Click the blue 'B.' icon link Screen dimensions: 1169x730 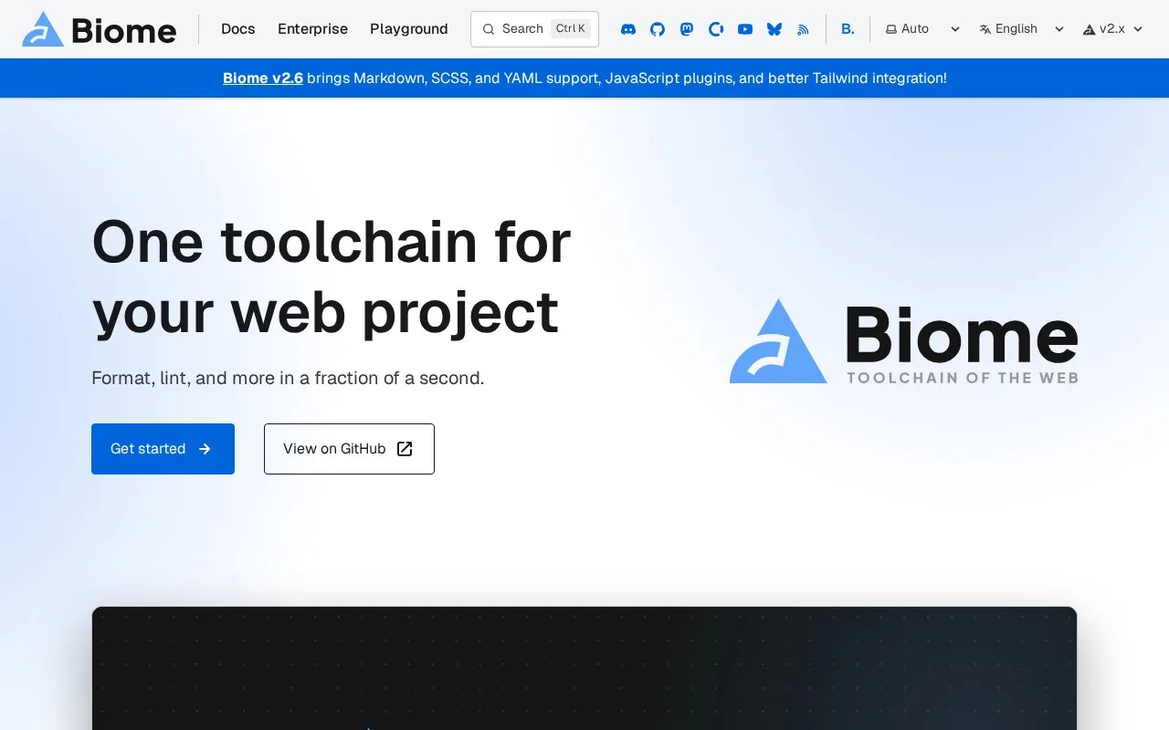(x=848, y=29)
